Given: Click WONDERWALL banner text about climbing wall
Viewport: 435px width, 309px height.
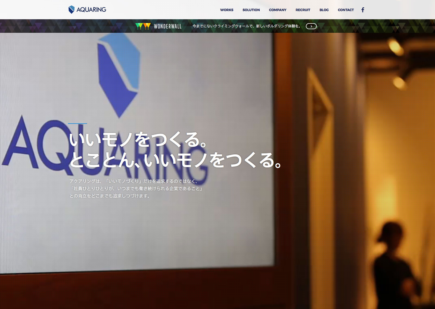Looking at the screenshot, I should (247, 26).
